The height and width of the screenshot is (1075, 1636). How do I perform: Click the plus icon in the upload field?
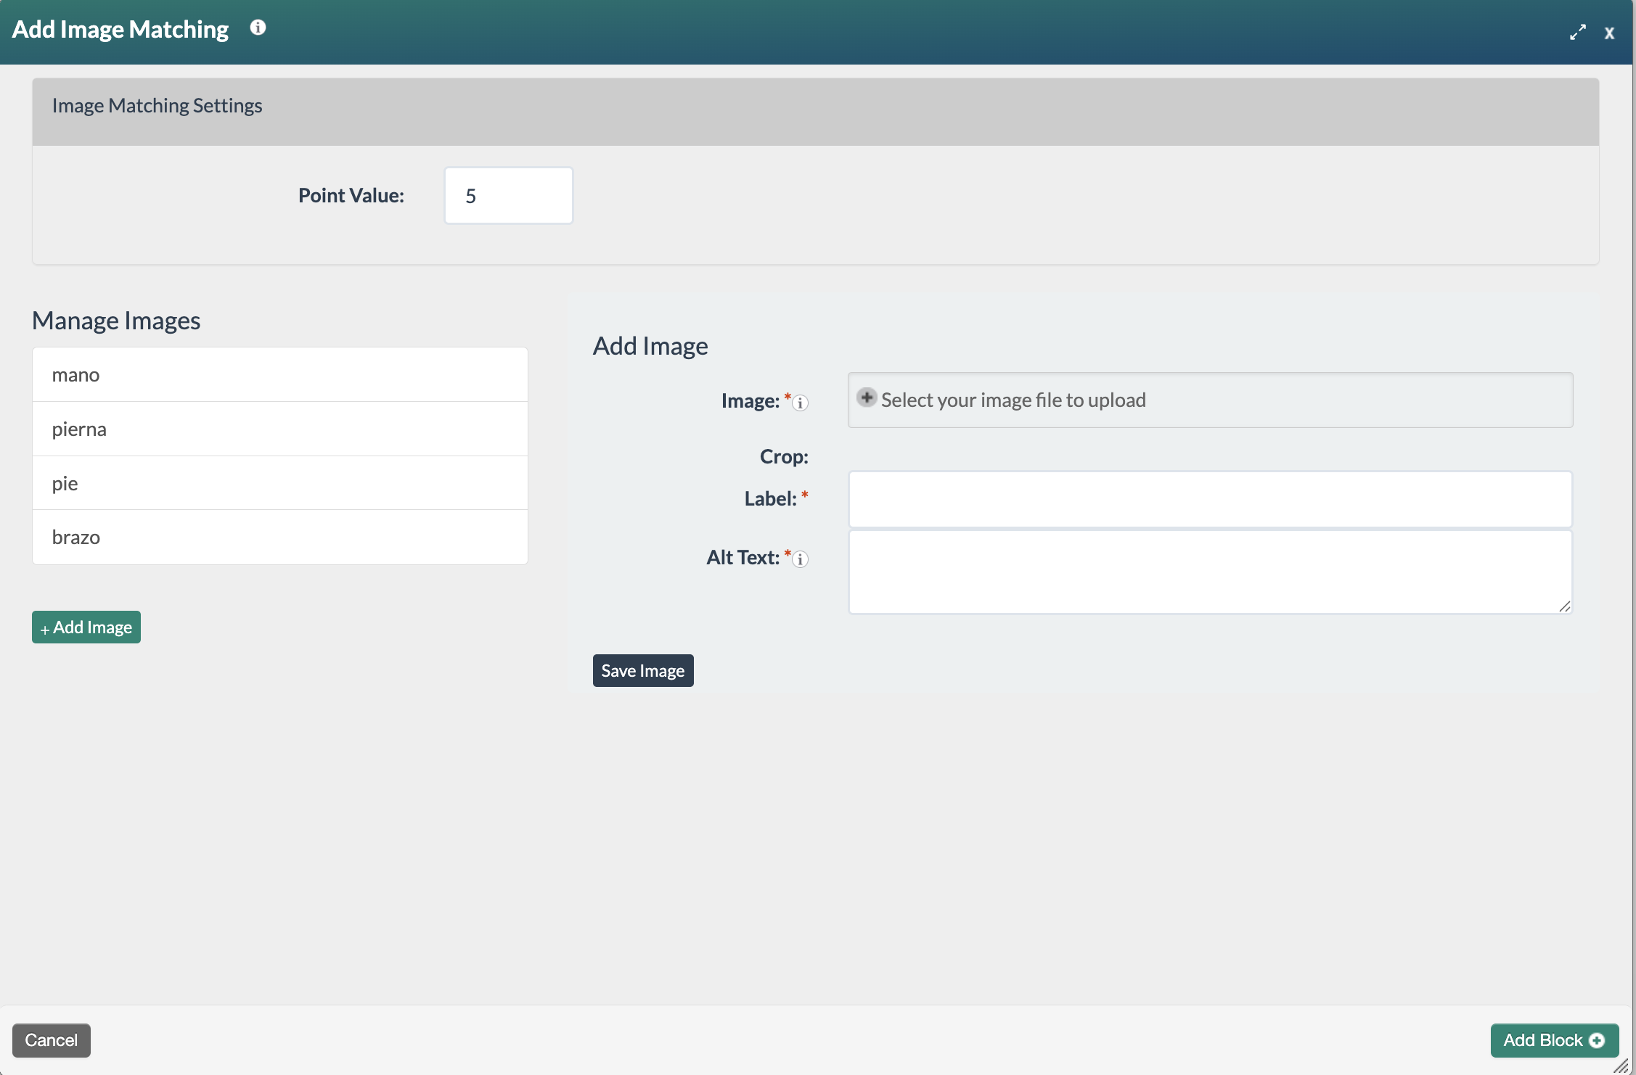[866, 398]
